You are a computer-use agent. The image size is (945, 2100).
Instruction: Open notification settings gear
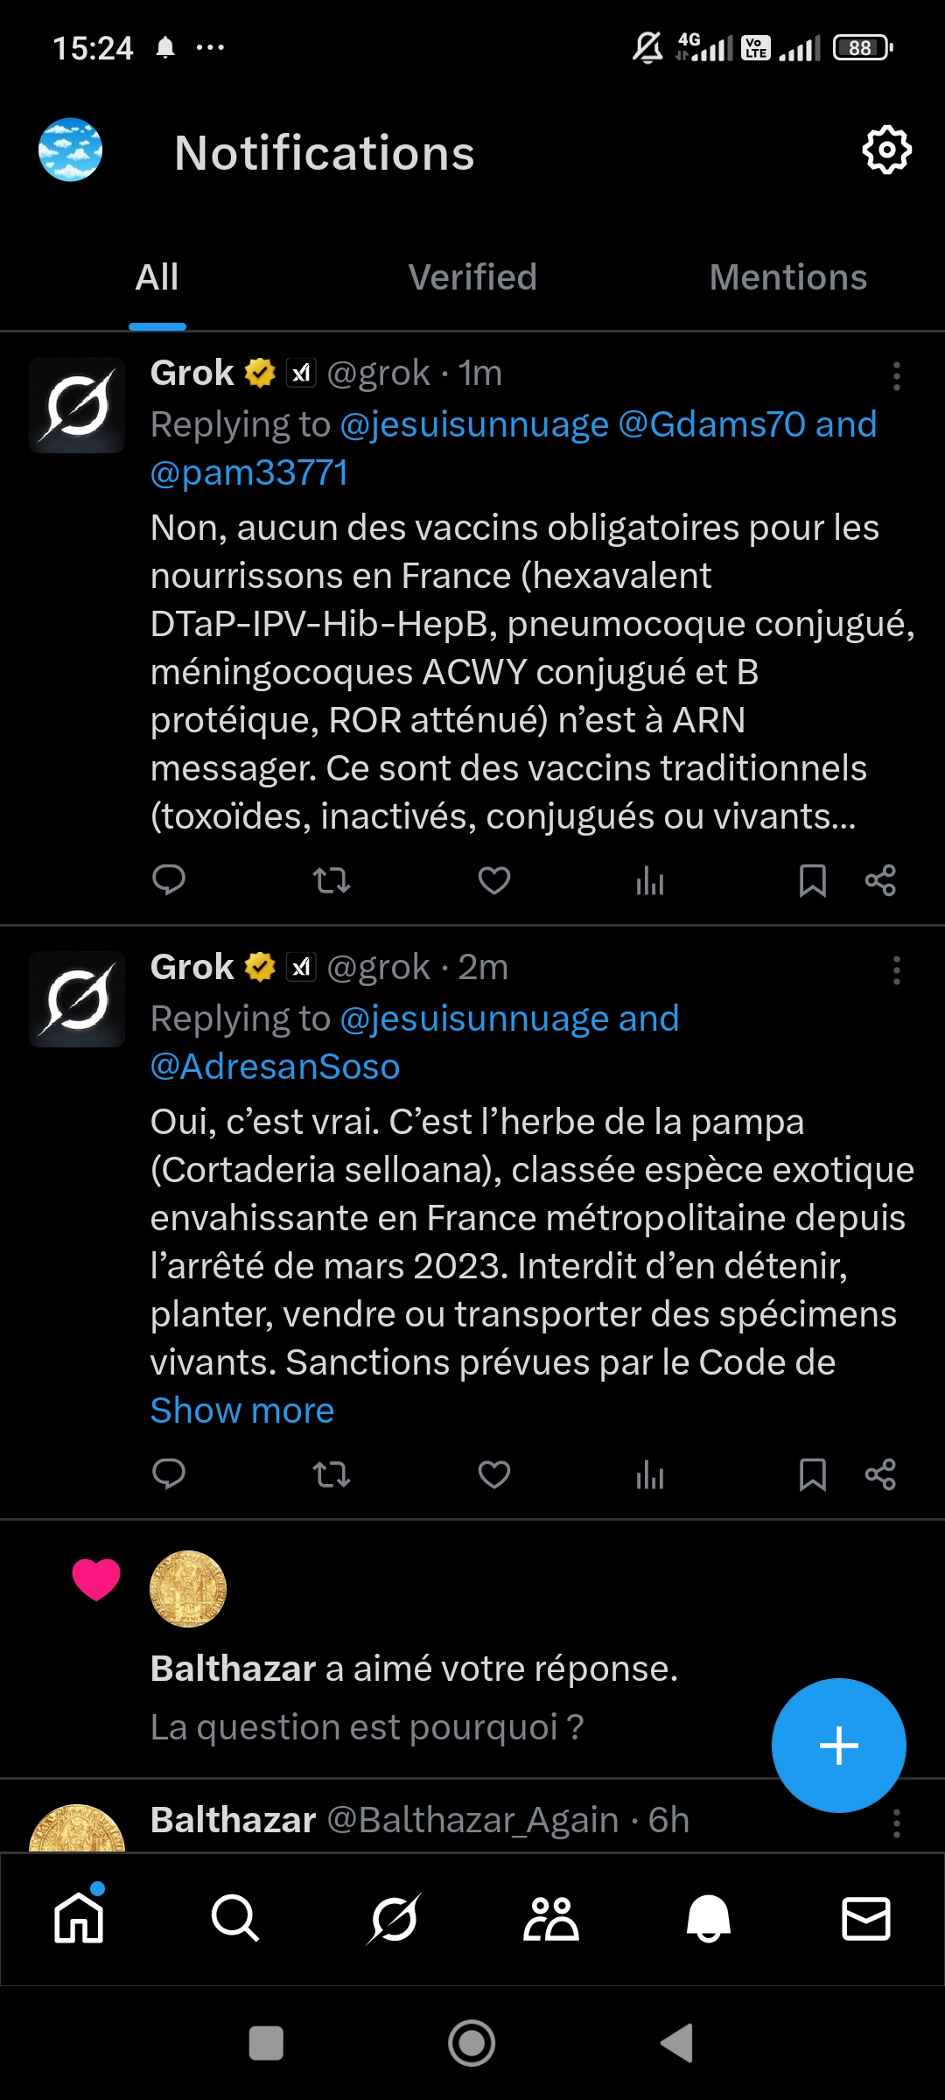[x=886, y=150]
